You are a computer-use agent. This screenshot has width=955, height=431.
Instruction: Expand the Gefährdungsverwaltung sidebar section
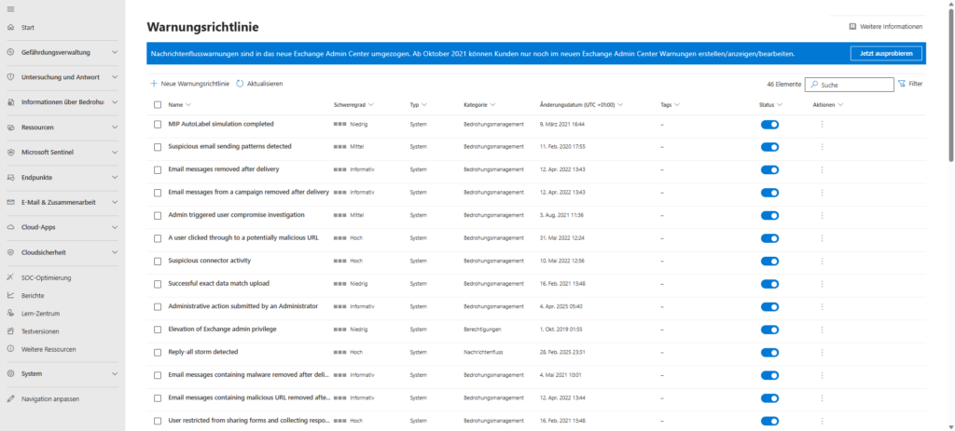(x=114, y=52)
